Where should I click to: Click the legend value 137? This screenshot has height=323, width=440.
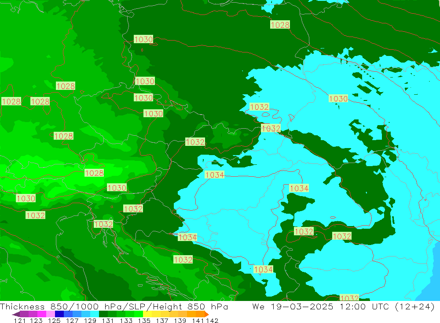pos(162,320)
